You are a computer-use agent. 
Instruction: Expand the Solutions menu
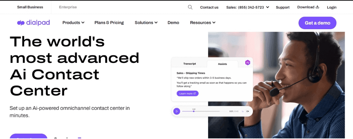coord(146,23)
